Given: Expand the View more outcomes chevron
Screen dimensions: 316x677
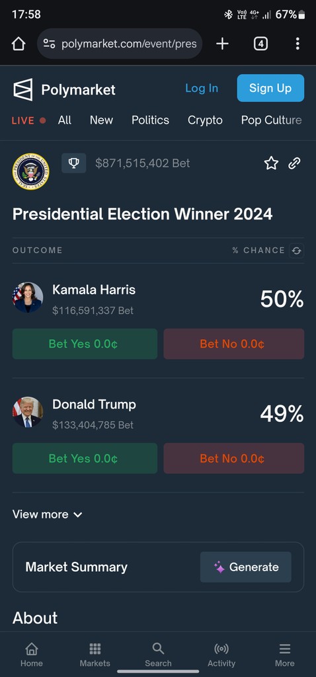Looking at the screenshot, I should (x=78, y=514).
